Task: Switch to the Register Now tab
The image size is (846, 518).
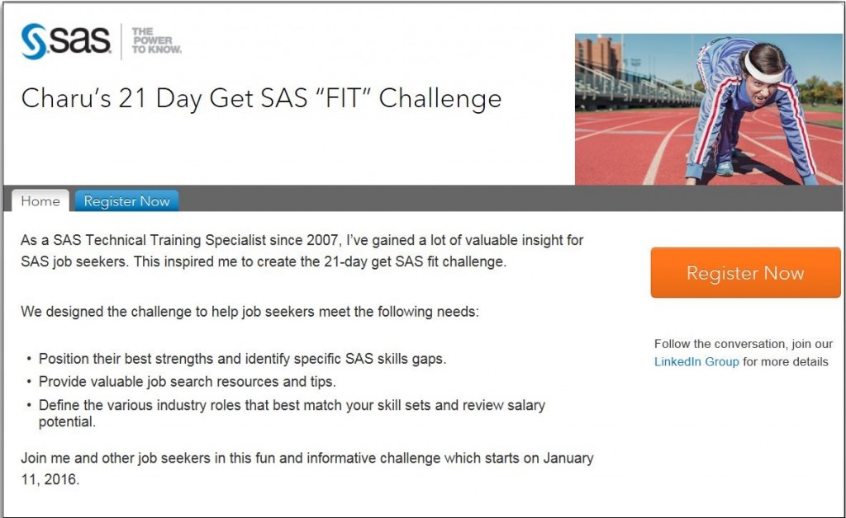Action: [126, 200]
